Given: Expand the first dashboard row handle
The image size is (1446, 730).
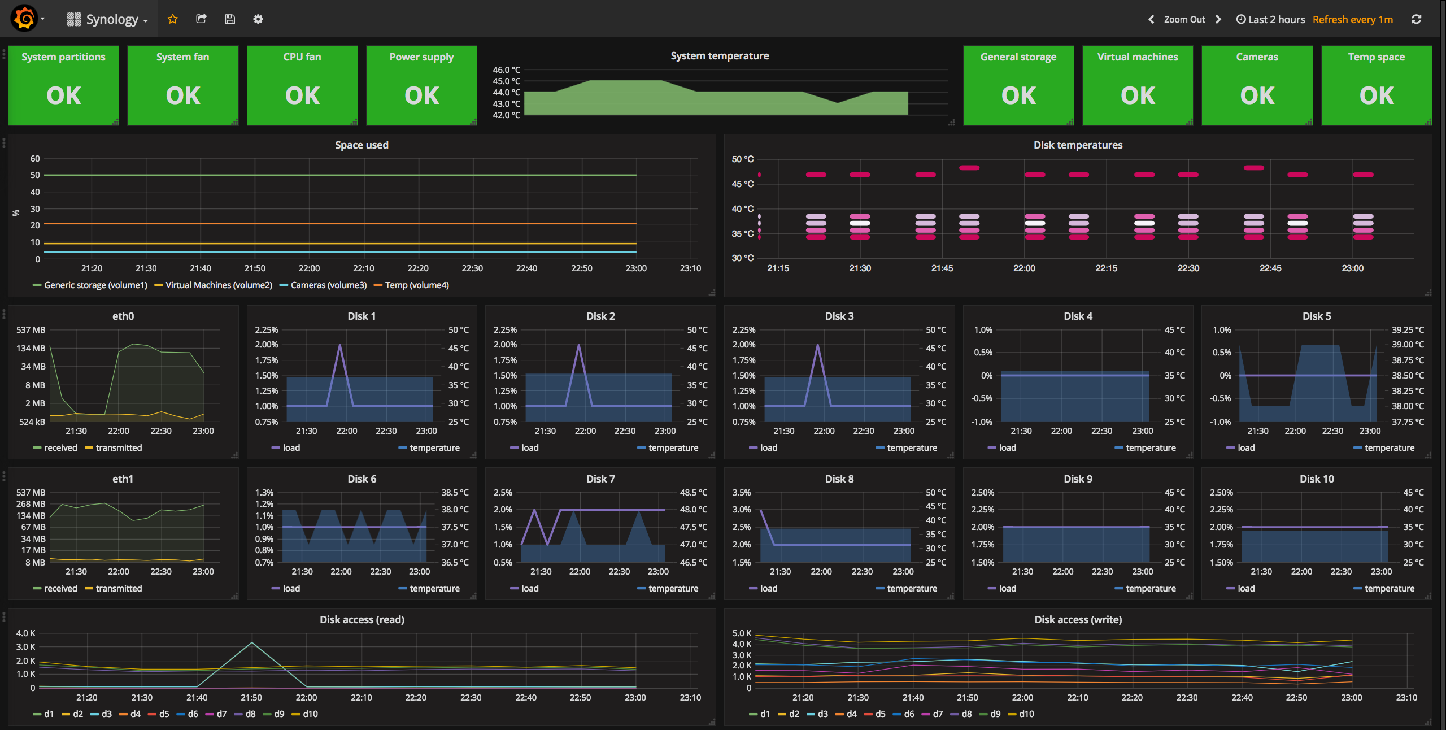Looking at the screenshot, I should pyautogui.click(x=4, y=54).
